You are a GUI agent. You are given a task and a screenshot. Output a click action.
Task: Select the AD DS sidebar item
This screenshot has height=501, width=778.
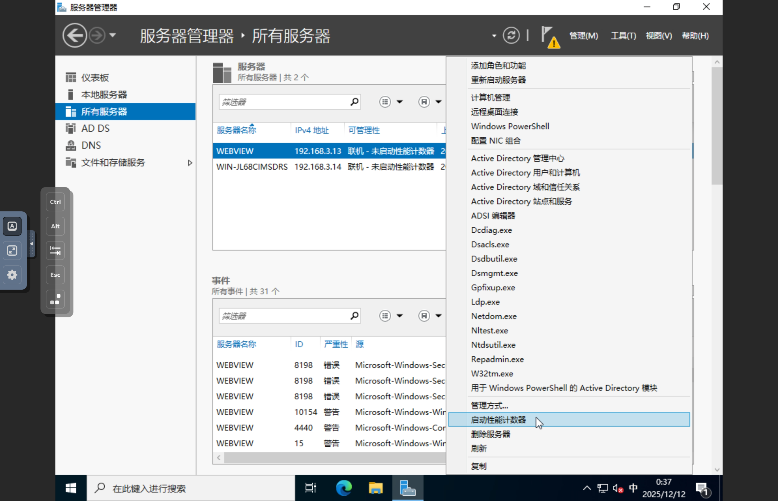coord(95,128)
